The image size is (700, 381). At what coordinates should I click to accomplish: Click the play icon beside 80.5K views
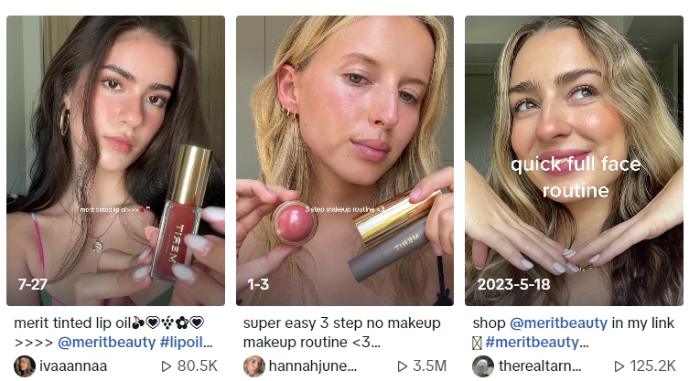tap(170, 366)
